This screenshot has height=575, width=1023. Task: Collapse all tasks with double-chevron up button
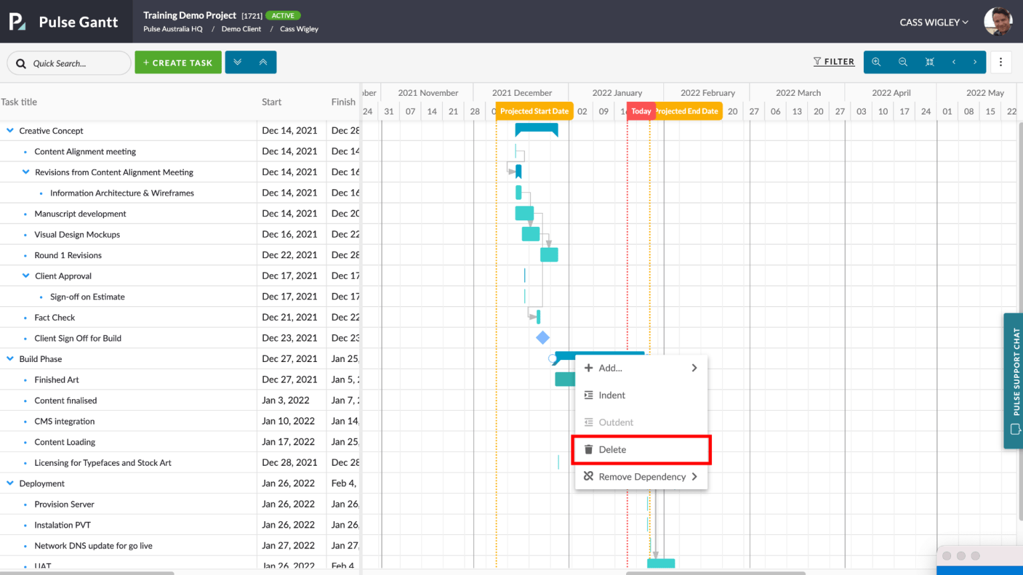click(263, 62)
